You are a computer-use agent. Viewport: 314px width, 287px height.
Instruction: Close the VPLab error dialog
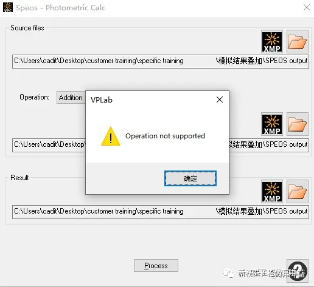(220, 100)
